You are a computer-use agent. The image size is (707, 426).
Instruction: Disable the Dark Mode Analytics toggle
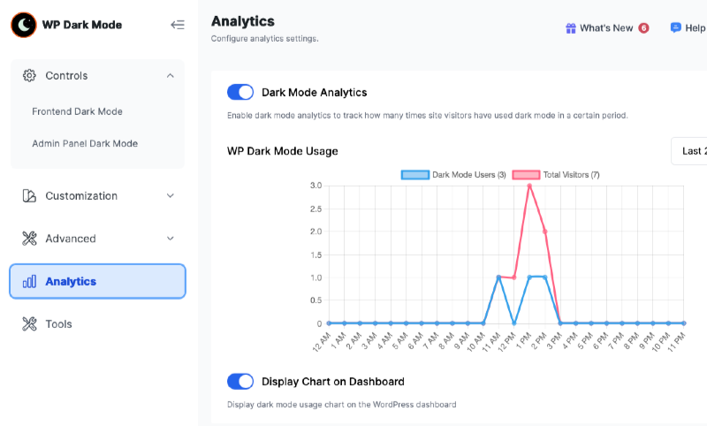240,92
